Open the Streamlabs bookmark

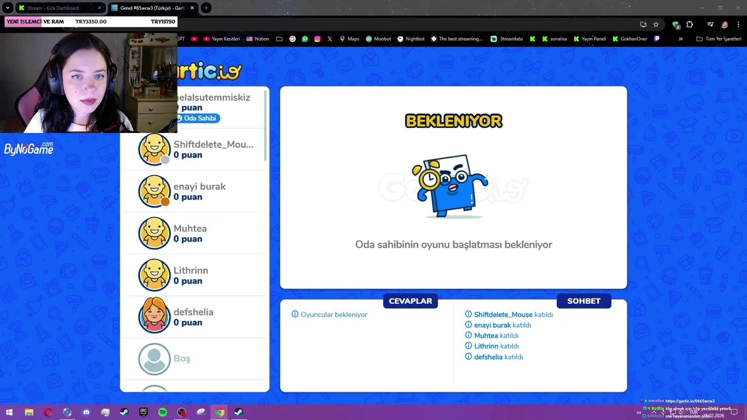507,39
